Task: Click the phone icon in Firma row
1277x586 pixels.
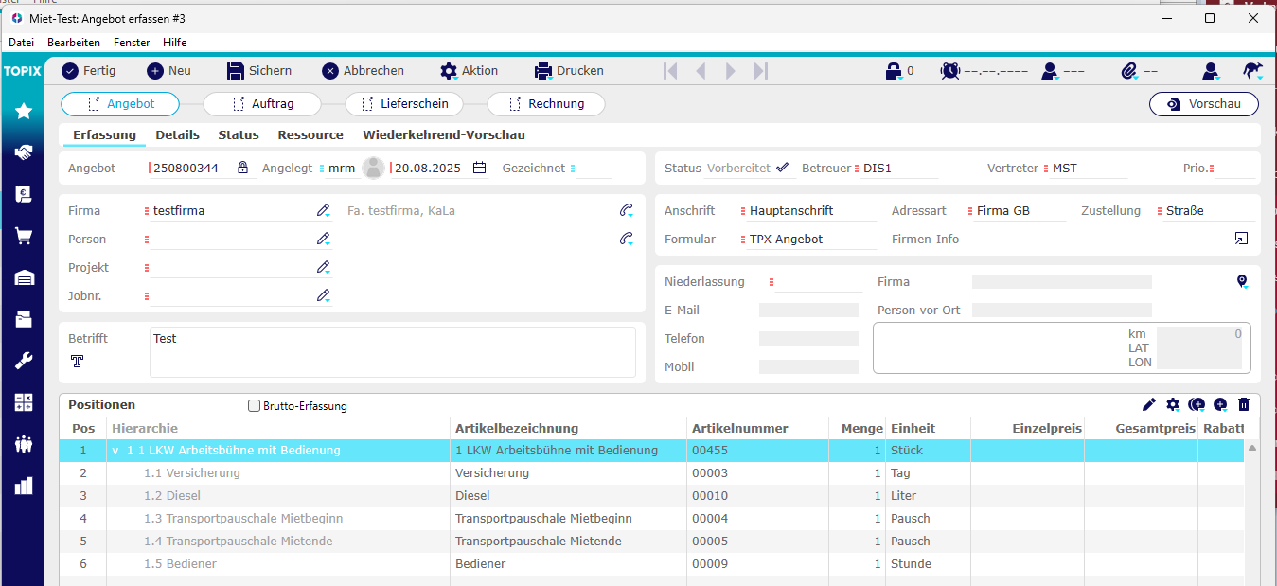Action: coord(627,211)
